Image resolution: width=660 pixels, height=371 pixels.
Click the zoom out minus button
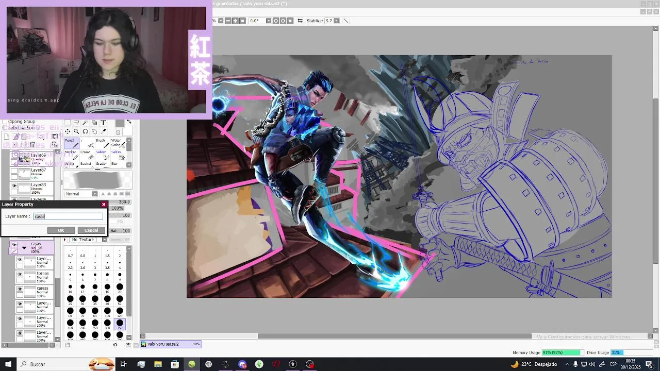click(x=228, y=21)
